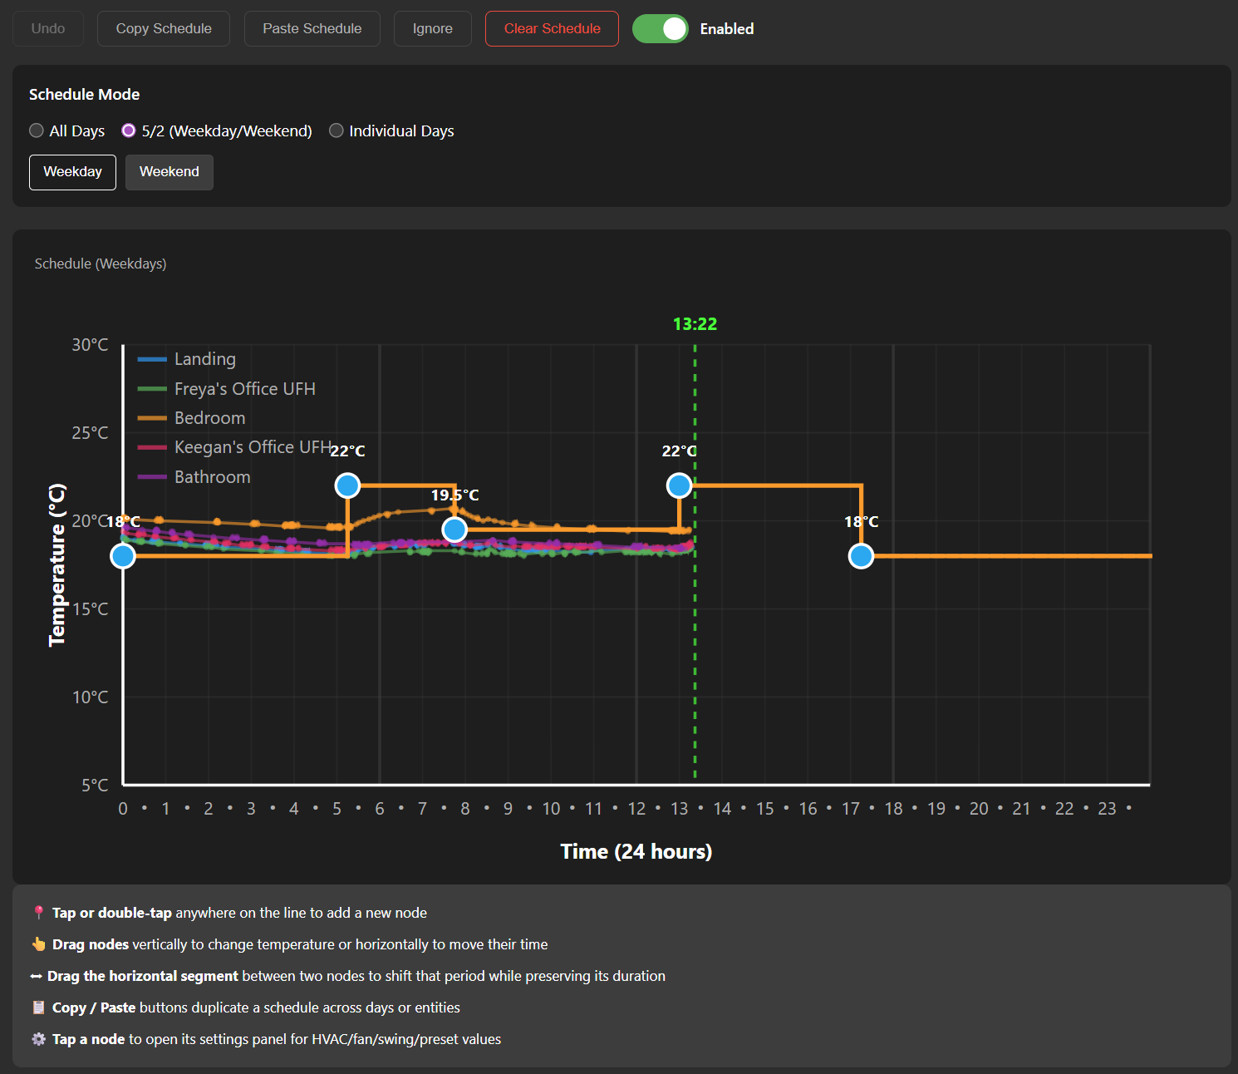Click the Clear Schedule button

pos(552,29)
